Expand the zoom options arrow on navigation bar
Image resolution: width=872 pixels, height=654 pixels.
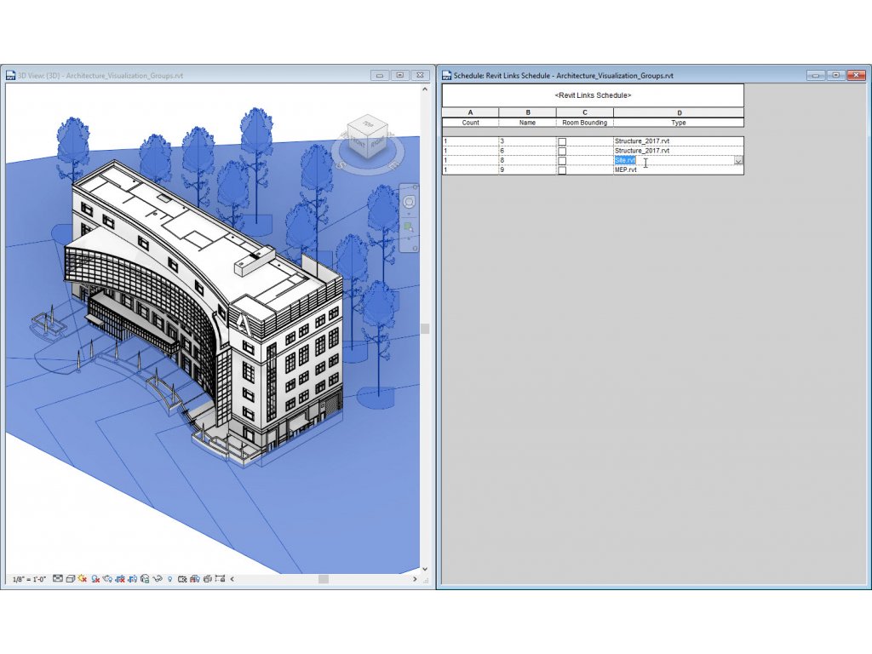coord(409,239)
